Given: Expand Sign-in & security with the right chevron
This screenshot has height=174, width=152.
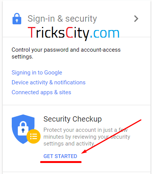Looking at the screenshot, I should [136, 19].
